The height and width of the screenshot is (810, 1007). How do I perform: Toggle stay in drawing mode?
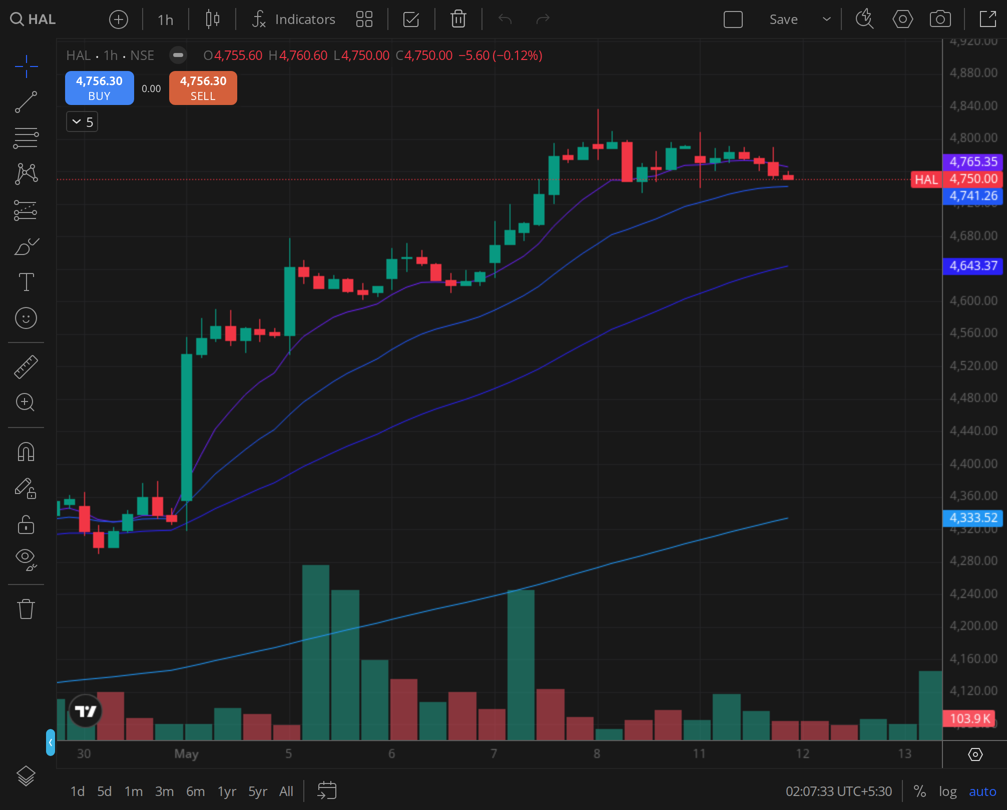(26, 488)
